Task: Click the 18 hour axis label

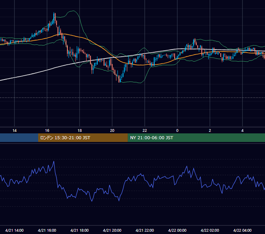Action: click(x=79, y=131)
